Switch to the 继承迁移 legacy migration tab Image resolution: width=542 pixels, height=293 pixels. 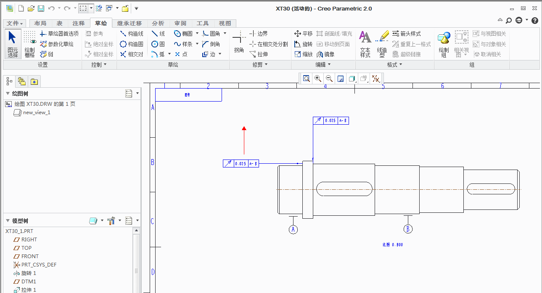click(130, 24)
